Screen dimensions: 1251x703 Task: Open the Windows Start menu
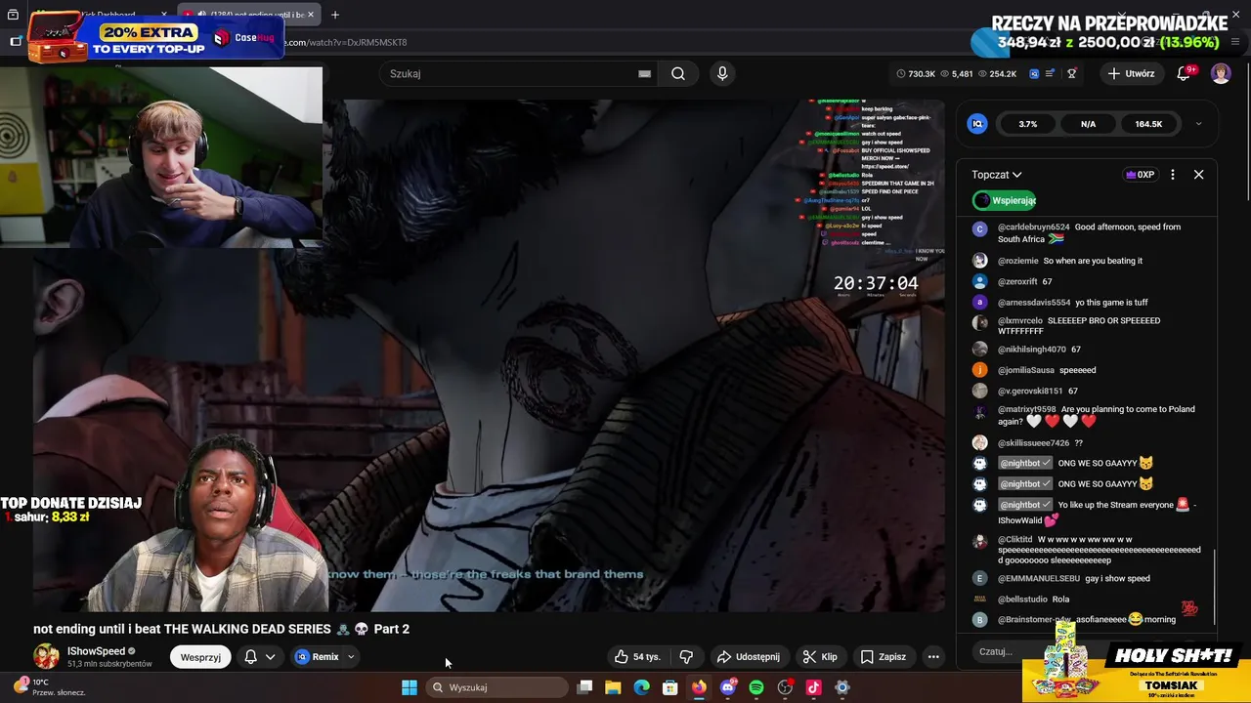[x=410, y=687]
